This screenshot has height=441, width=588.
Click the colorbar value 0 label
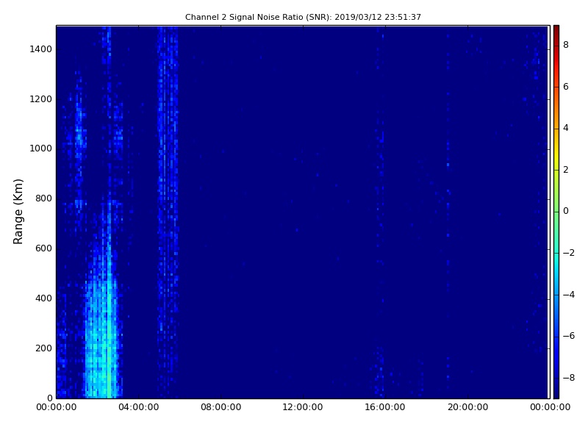click(566, 211)
